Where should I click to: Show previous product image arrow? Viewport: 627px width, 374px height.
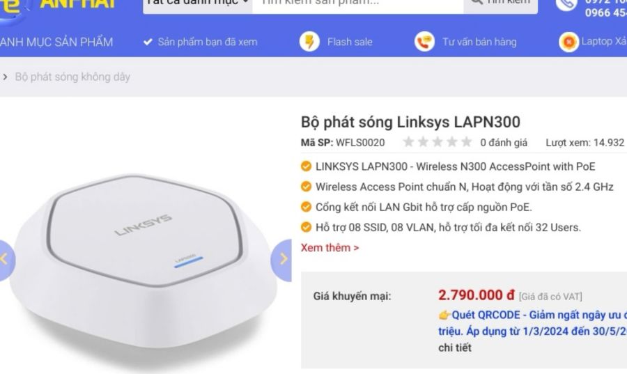click(x=6, y=259)
